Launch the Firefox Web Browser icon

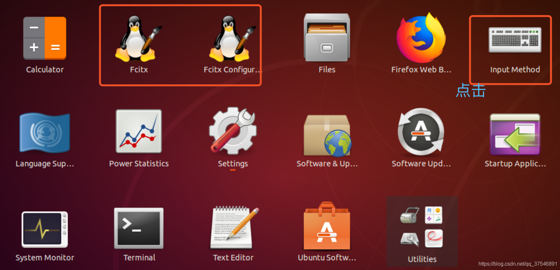click(421, 37)
